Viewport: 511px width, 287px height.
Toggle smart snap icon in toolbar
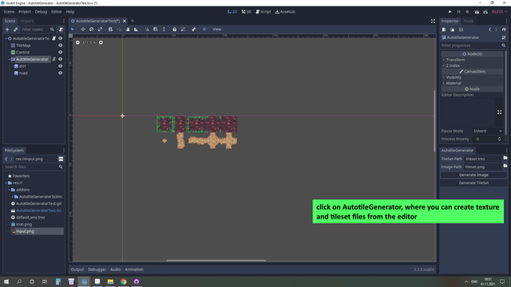[x=147, y=29]
